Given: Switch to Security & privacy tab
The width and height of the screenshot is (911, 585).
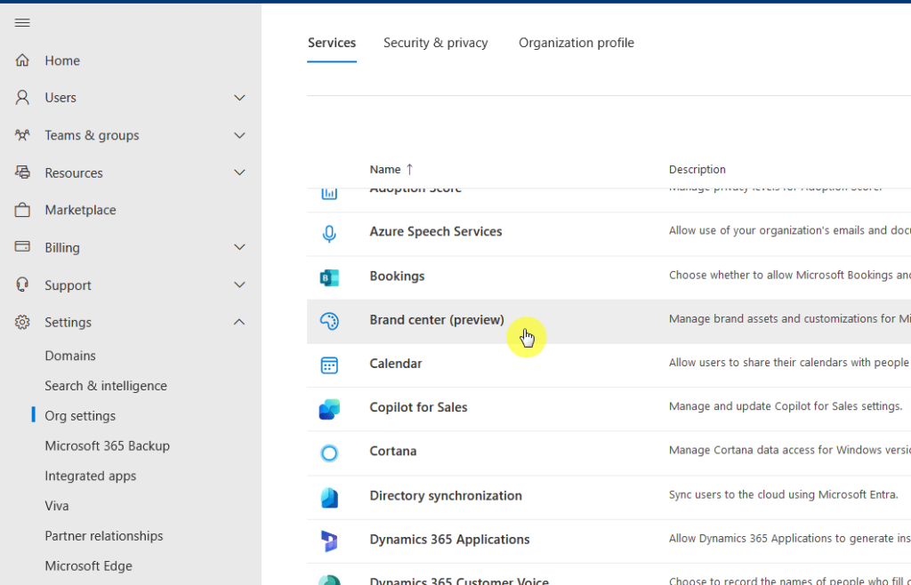Looking at the screenshot, I should coord(436,43).
